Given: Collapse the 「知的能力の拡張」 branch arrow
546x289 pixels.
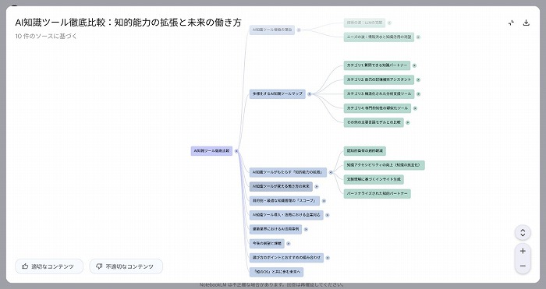Looking at the screenshot, I should pyautogui.click(x=331, y=172).
